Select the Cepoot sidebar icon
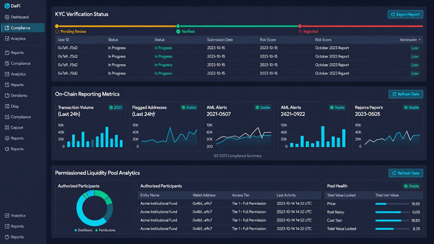Viewport: 434px width, 244px height. (x=7, y=127)
